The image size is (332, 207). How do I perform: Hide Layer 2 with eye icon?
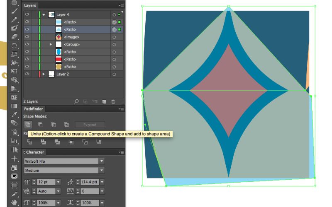tap(27, 74)
